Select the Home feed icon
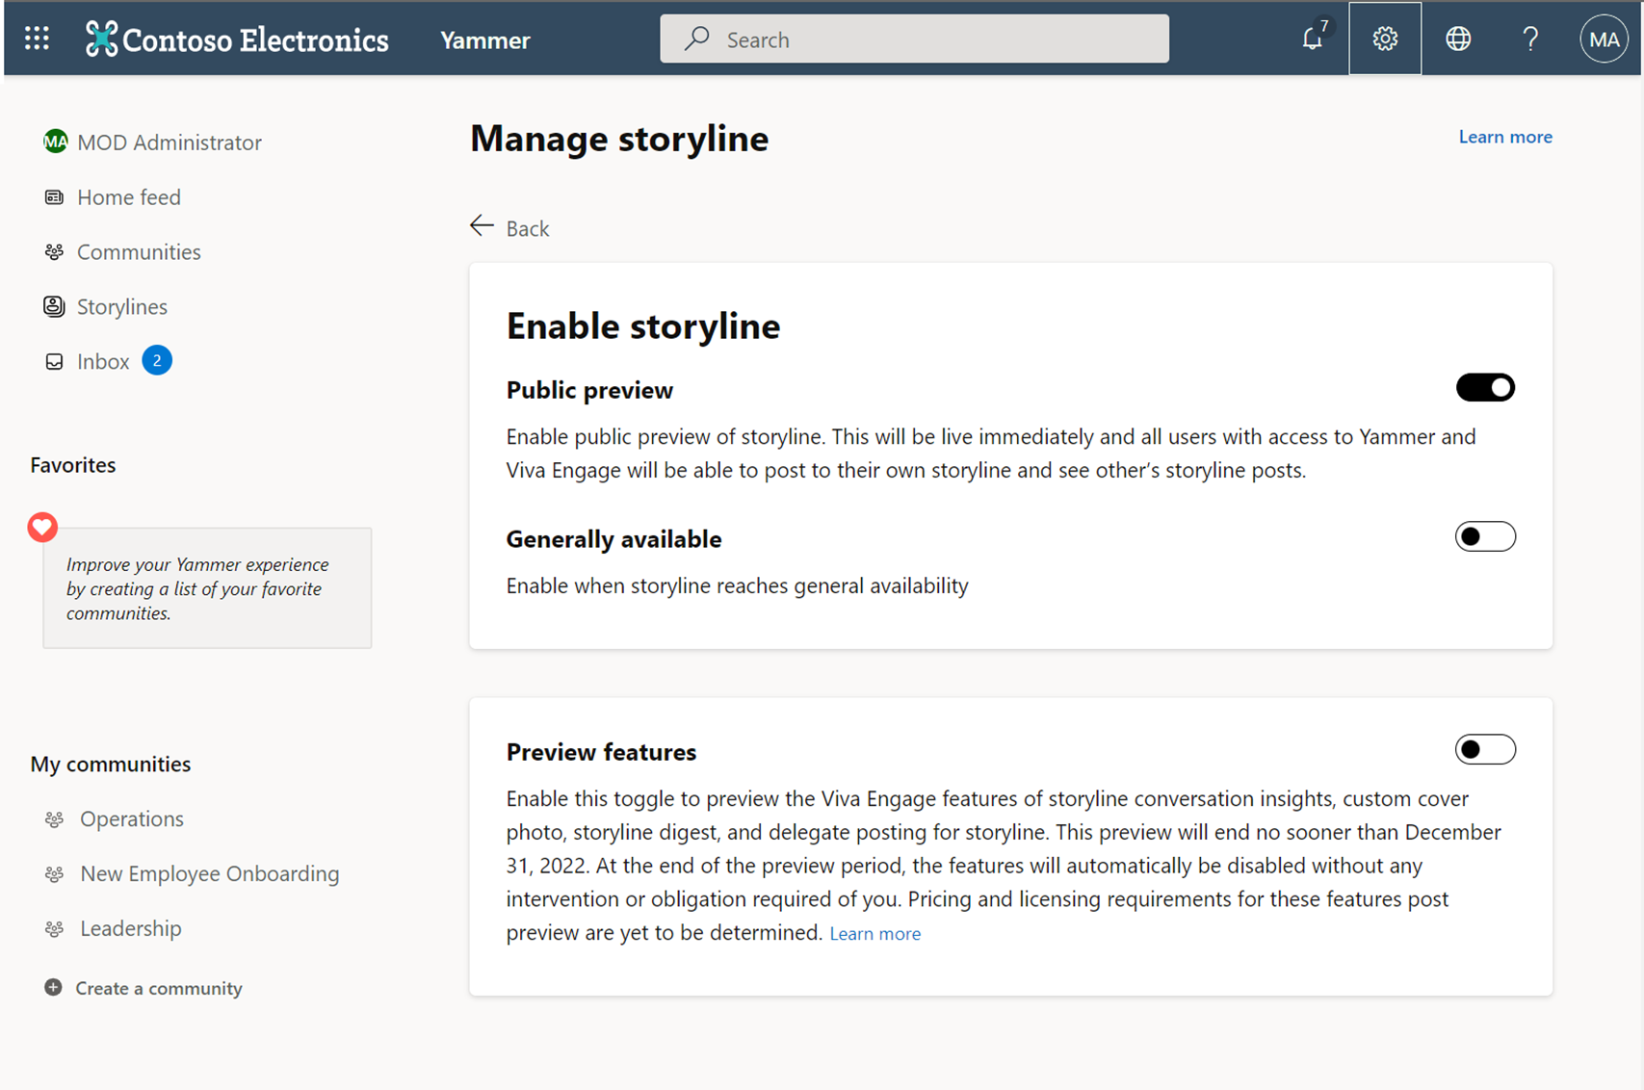The height and width of the screenshot is (1090, 1644). (55, 196)
